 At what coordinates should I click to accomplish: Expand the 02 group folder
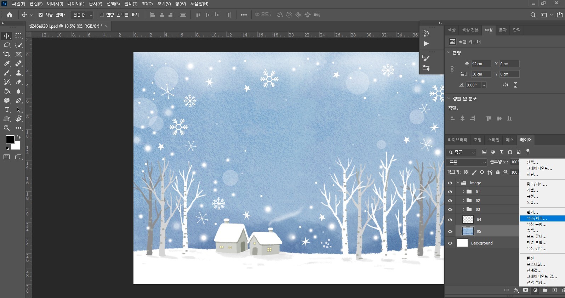pyautogui.click(x=463, y=201)
